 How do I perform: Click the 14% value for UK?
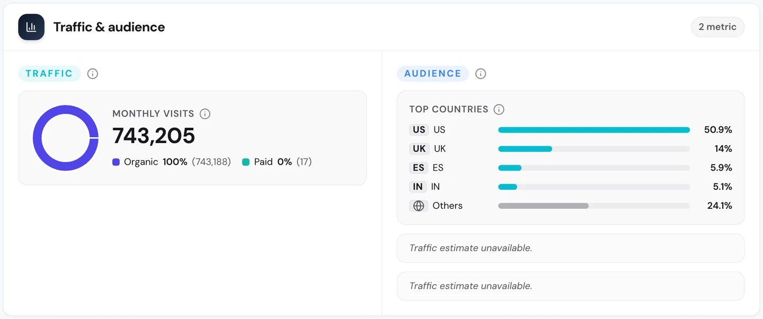[723, 149]
